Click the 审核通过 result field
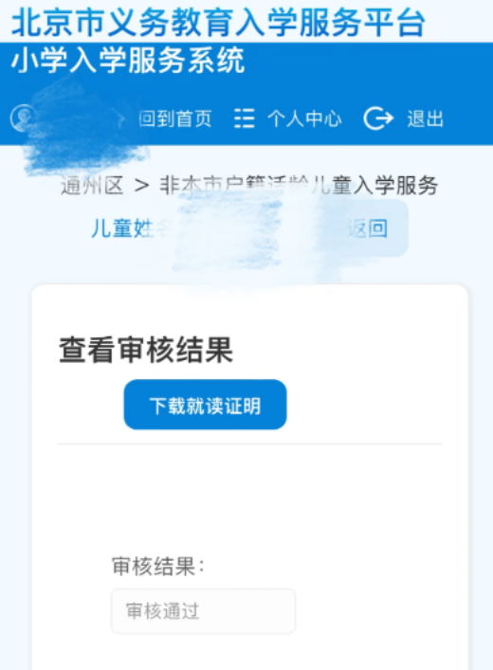This screenshot has width=493, height=670. pyautogui.click(x=203, y=611)
